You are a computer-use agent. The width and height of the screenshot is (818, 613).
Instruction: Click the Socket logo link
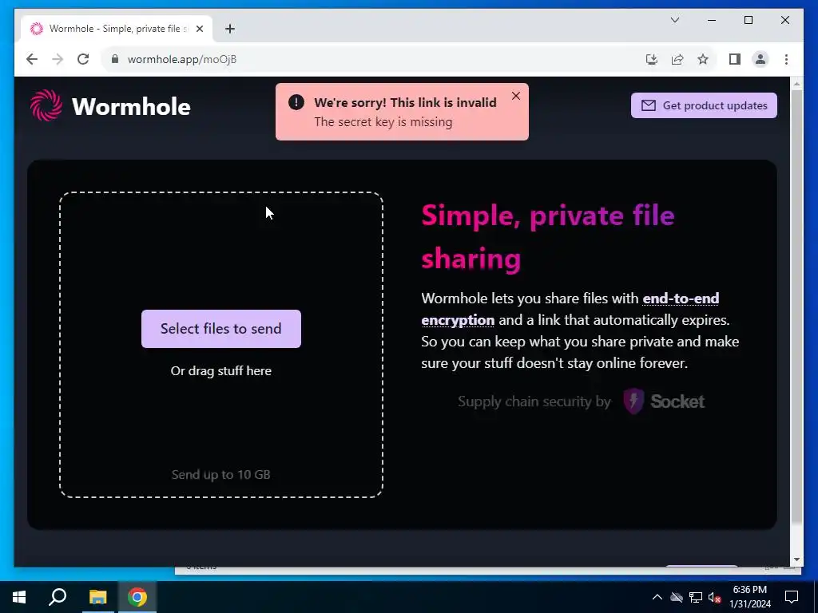(664, 401)
